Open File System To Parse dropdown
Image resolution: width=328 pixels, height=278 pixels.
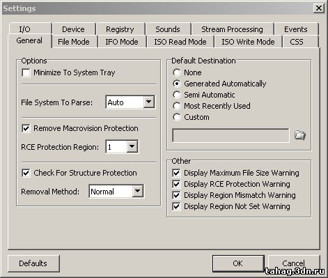click(149, 102)
